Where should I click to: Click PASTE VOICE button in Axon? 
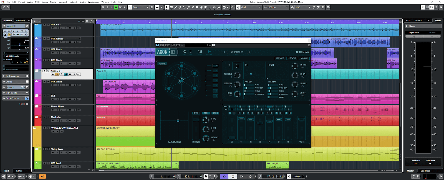292,58
